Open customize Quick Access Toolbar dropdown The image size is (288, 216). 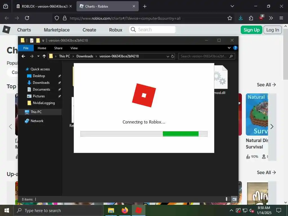click(43, 40)
